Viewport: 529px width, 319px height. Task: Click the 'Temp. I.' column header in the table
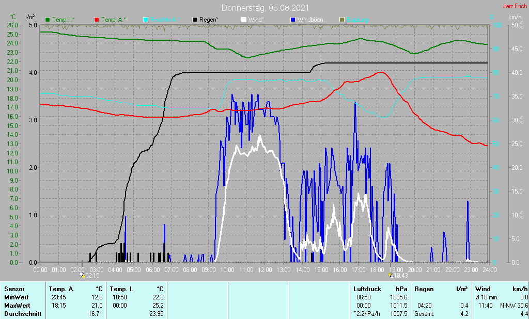point(121,289)
